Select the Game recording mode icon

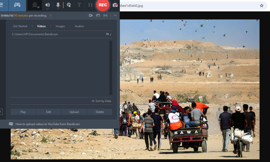[17, 5]
